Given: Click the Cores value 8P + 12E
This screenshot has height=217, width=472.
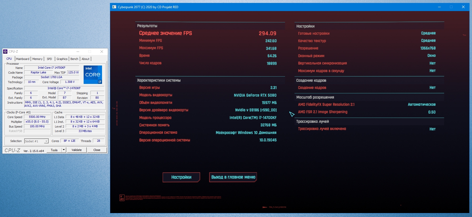Looking at the screenshot, I should (x=69, y=141).
